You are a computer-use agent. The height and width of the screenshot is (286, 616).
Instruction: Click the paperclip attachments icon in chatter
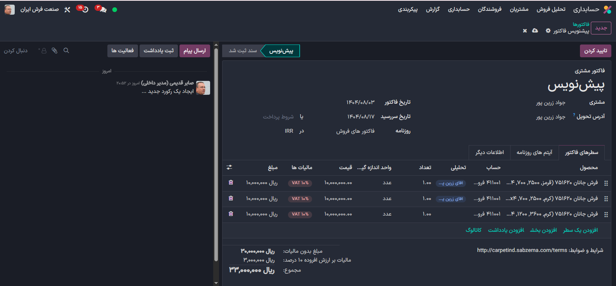55,51
